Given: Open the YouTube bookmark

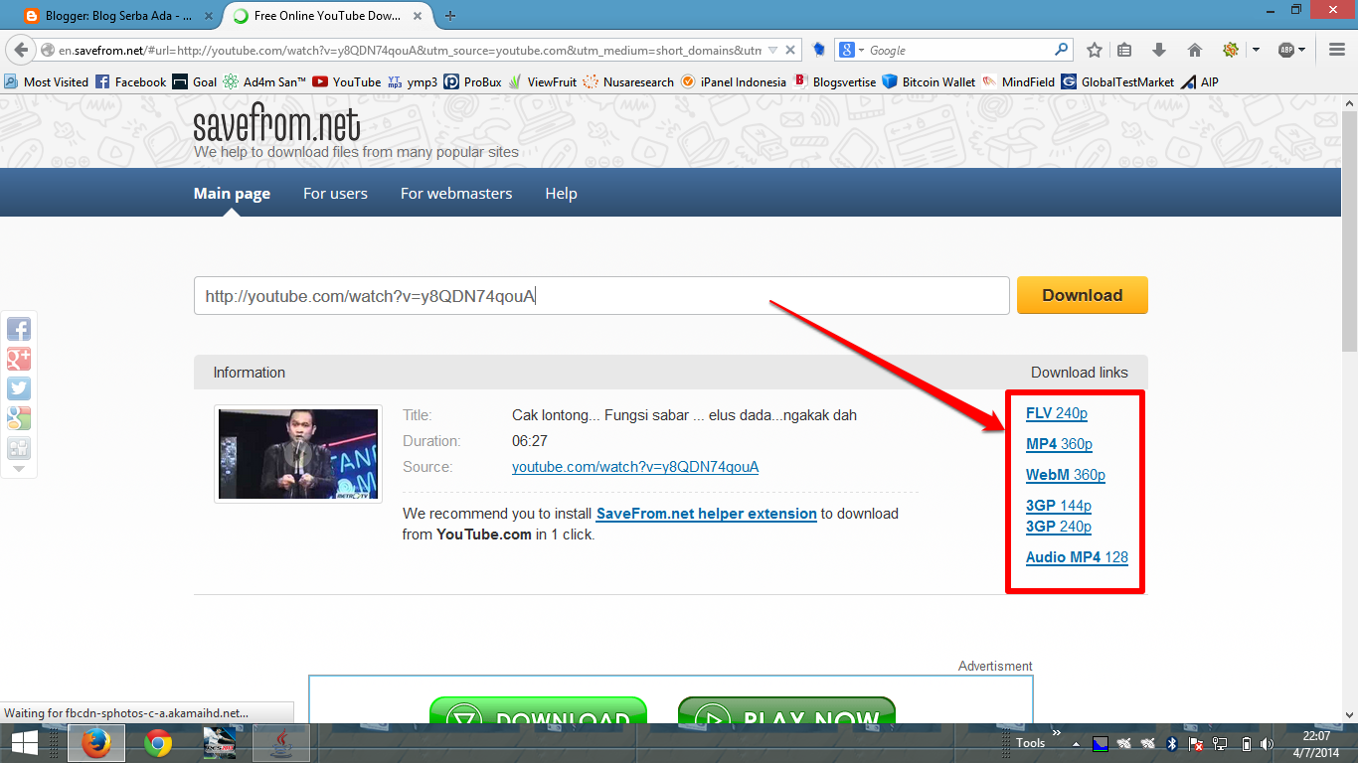Looking at the screenshot, I should 346,82.
